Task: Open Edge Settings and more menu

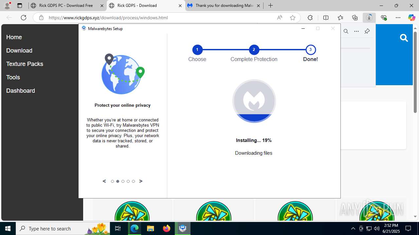Action: tap(398, 18)
